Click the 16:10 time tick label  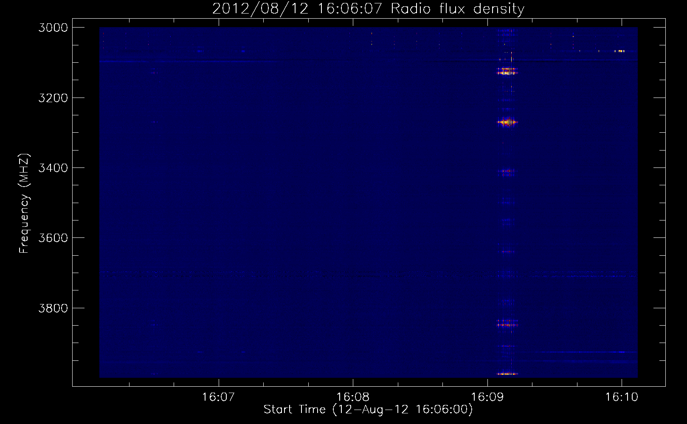click(622, 397)
